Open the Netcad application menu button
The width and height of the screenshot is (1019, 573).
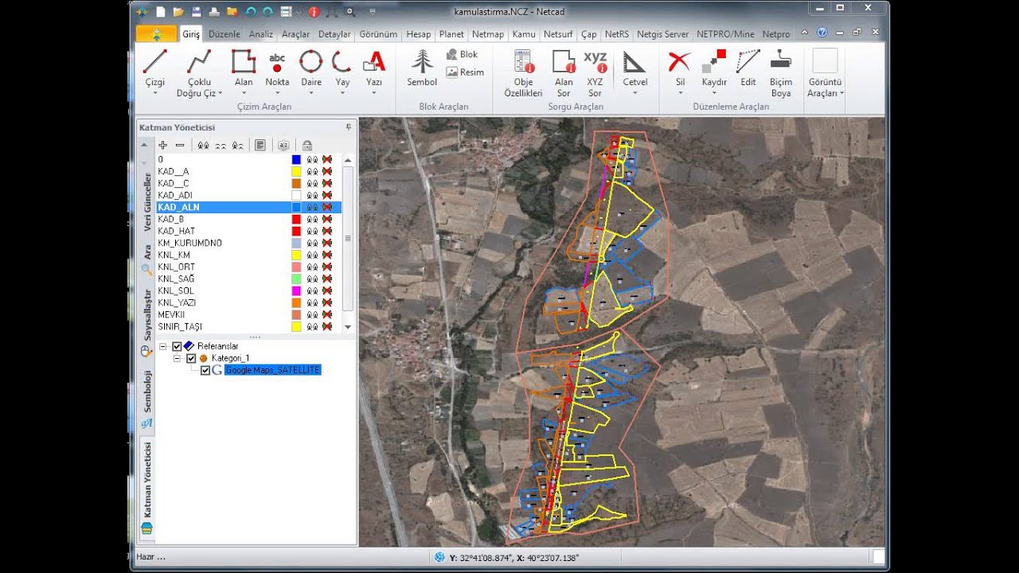coord(157,34)
